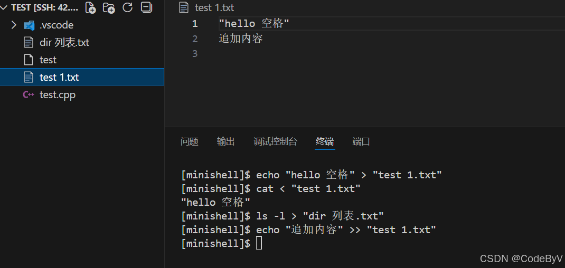Click the New Folder icon in explorer header
Image resolution: width=565 pixels, height=268 pixels.
click(x=109, y=8)
